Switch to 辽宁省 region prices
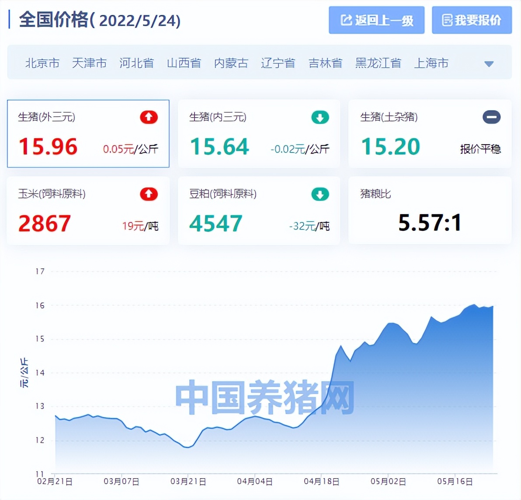 278,63
